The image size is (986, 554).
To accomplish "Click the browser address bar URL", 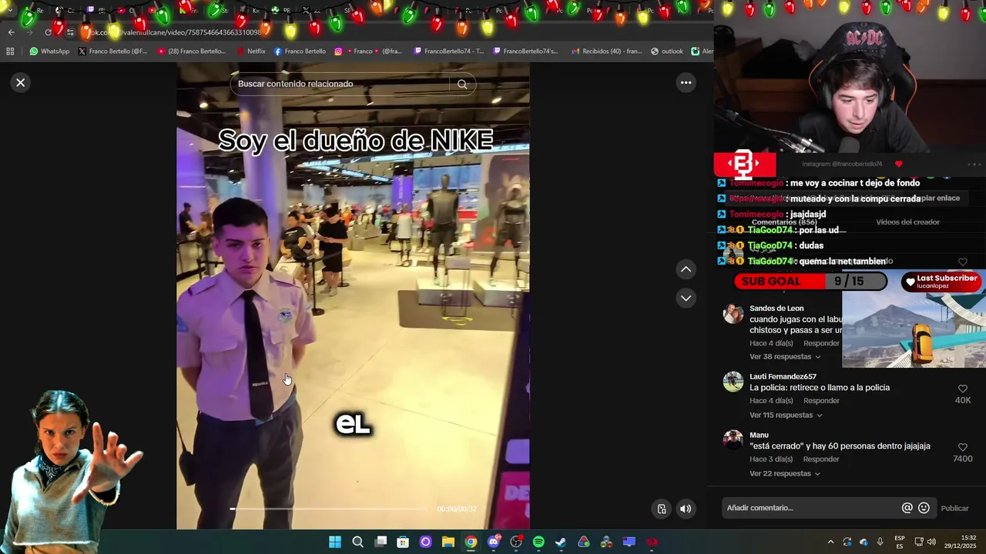I will pos(177,32).
